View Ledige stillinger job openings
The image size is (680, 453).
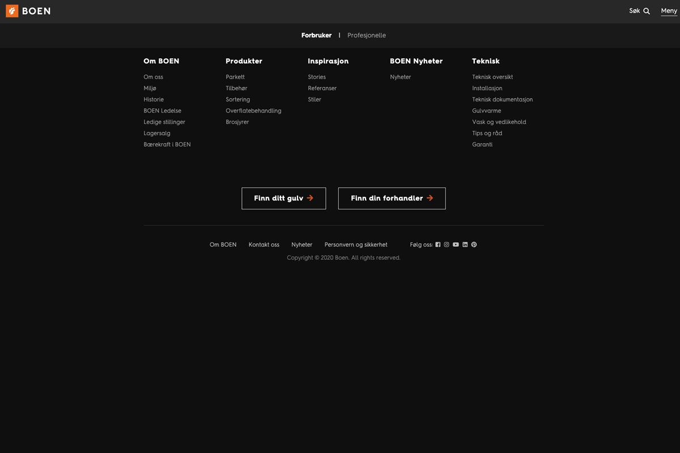(164, 122)
